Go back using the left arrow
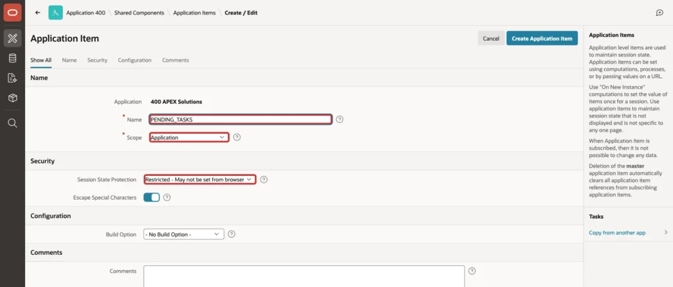Image resolution: width=673 pixels, height=287 pixels. point(37,13)
